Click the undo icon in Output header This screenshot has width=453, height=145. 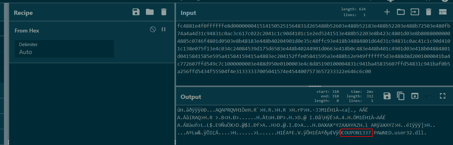point(429,96)
